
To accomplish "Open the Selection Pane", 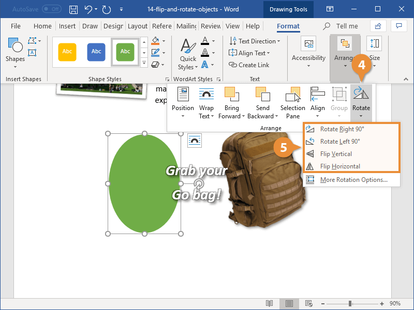I will pos(292,103).
